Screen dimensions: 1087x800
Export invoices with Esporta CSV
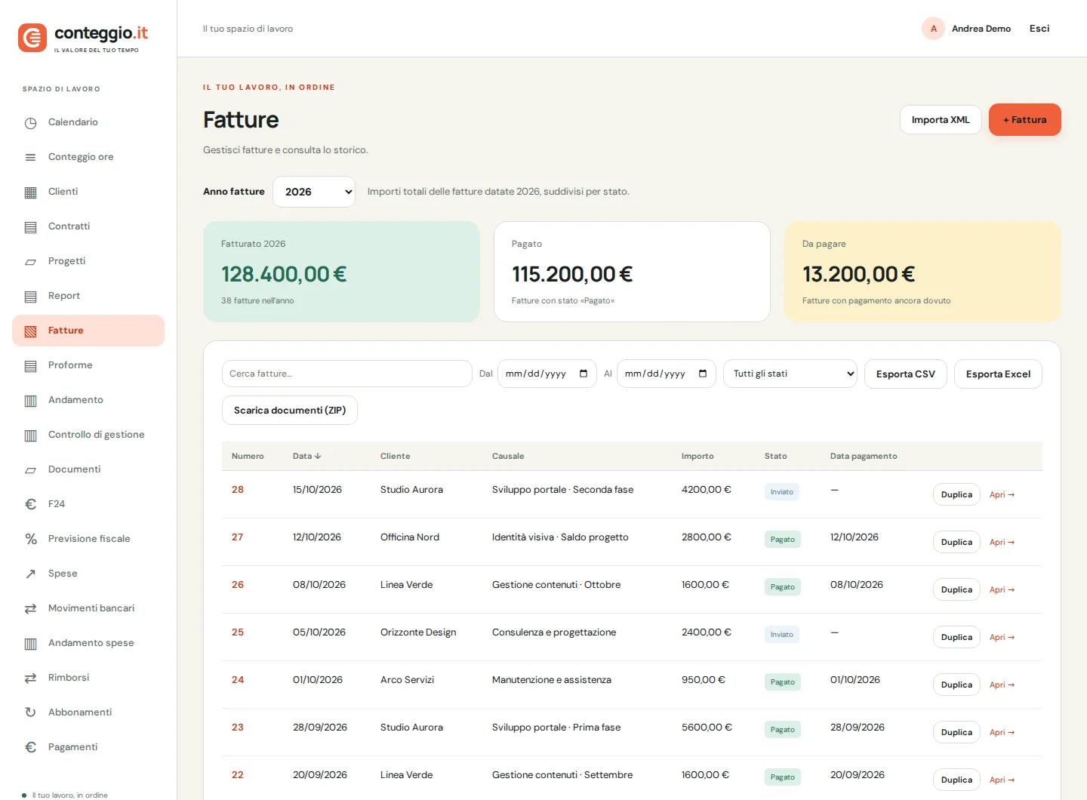(x=906, y=374)
